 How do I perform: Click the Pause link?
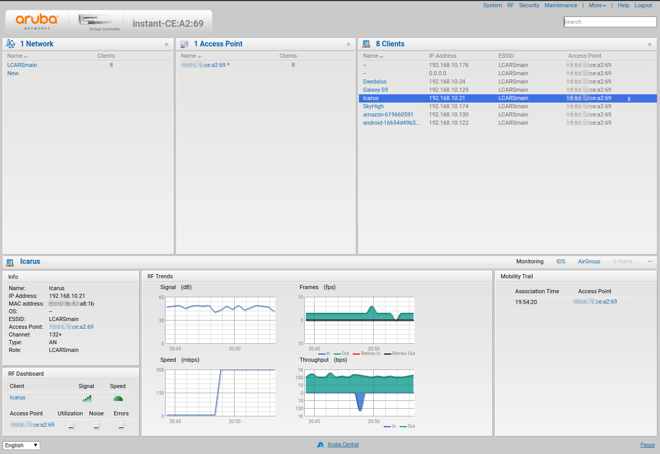tap(648, 444)
